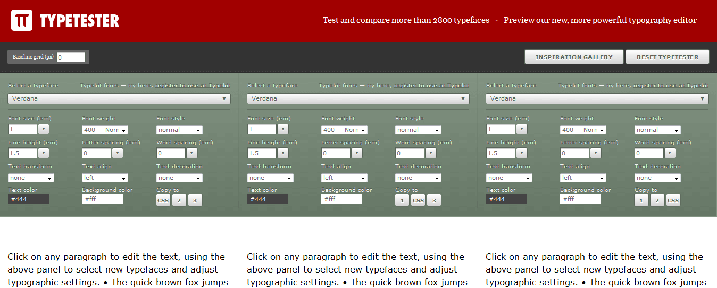Screen dimensions: 717x288
Task: Copy second column settings to column 1
Action: (x=402, y=201)
